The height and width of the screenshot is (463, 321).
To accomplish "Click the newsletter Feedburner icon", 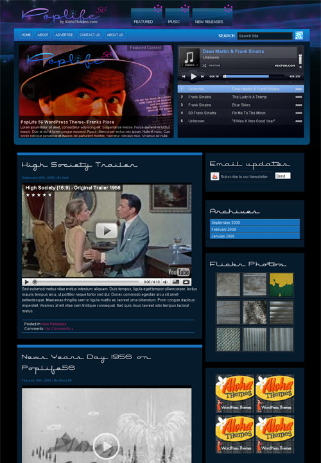I will coord(215,176).
